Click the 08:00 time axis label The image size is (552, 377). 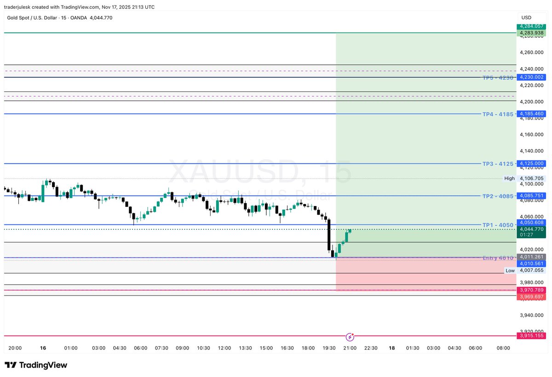tap(503, 348)
